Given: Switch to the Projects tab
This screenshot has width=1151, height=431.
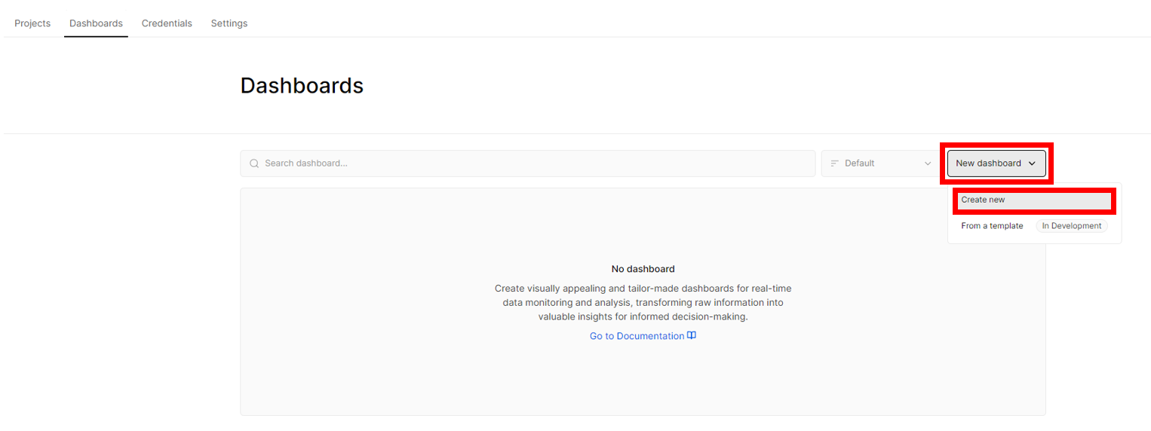Looking at the screenshot, I should click(32, 23).
